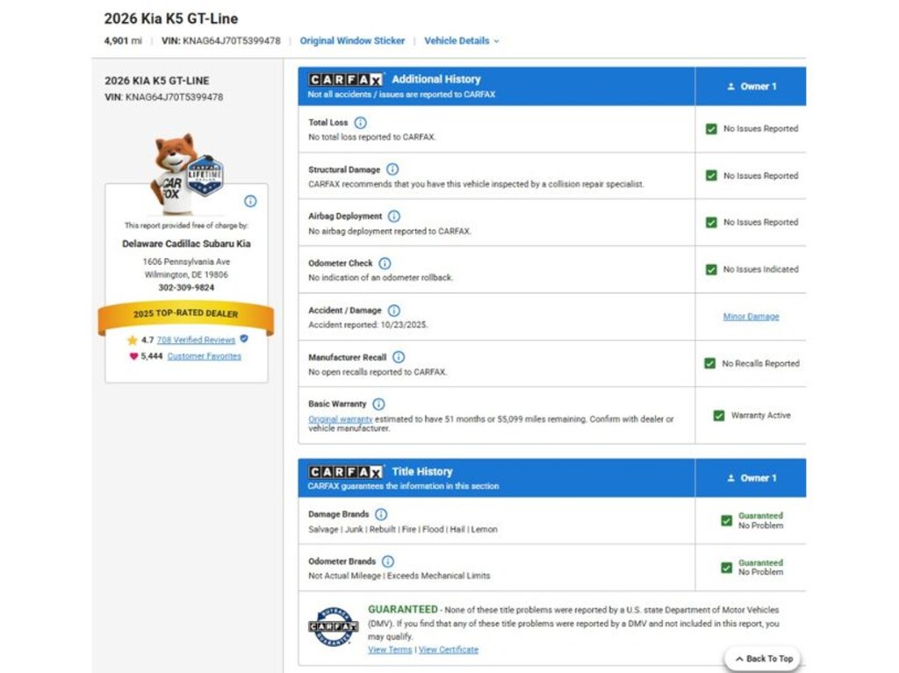Click Odometer Brands guaranteed check mark
This screenshot has width=899, height=673.
726,568
